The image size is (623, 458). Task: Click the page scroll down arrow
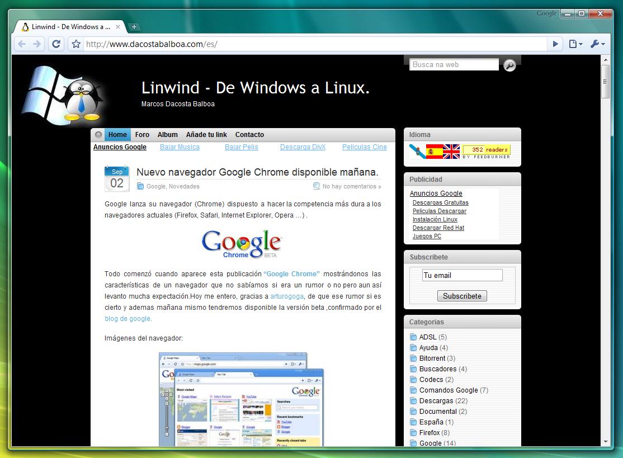click(605, 442)
